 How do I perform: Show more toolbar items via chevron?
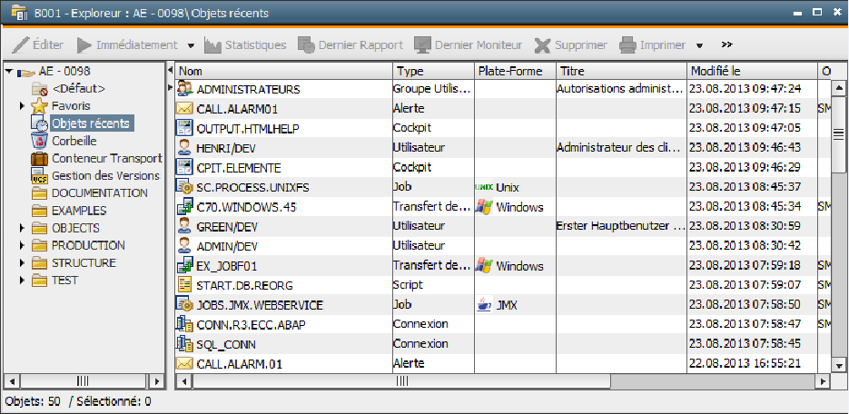coord(726,44)
